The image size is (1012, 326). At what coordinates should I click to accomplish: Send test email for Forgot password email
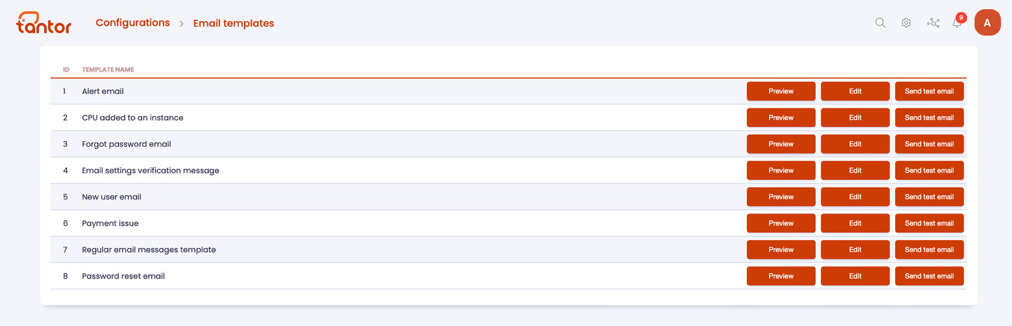click(x=929, y=144)
